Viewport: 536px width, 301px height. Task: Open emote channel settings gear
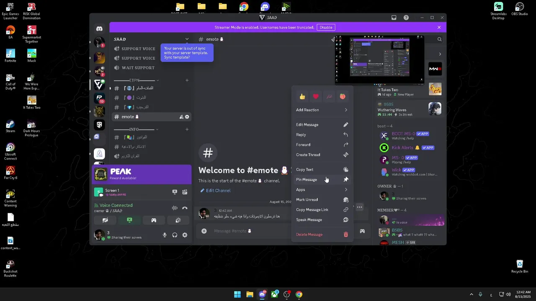[x=187, y=117]
